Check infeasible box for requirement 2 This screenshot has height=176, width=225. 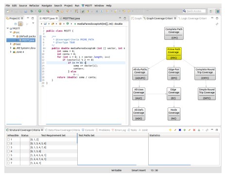tap(8, 143)
